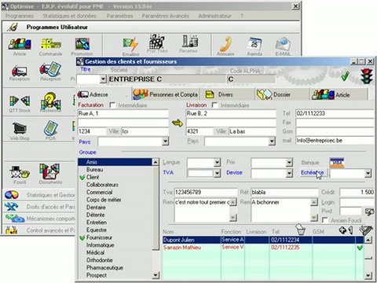This screenshot has width=377, height=283.
Task: Open the Livraison Pays dropdown
Action: click(272, 141)
